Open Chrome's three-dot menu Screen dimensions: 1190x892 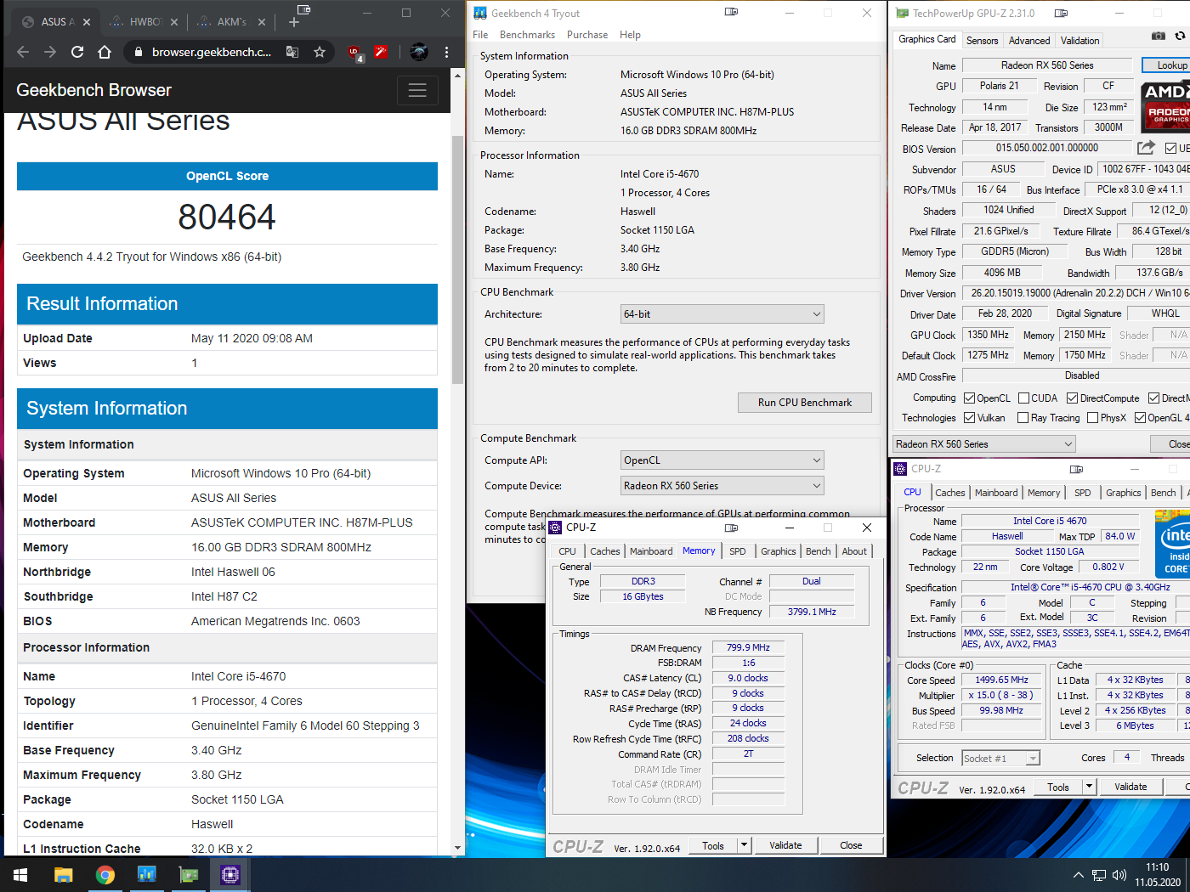pyautogui.click(x=446, y=52)
